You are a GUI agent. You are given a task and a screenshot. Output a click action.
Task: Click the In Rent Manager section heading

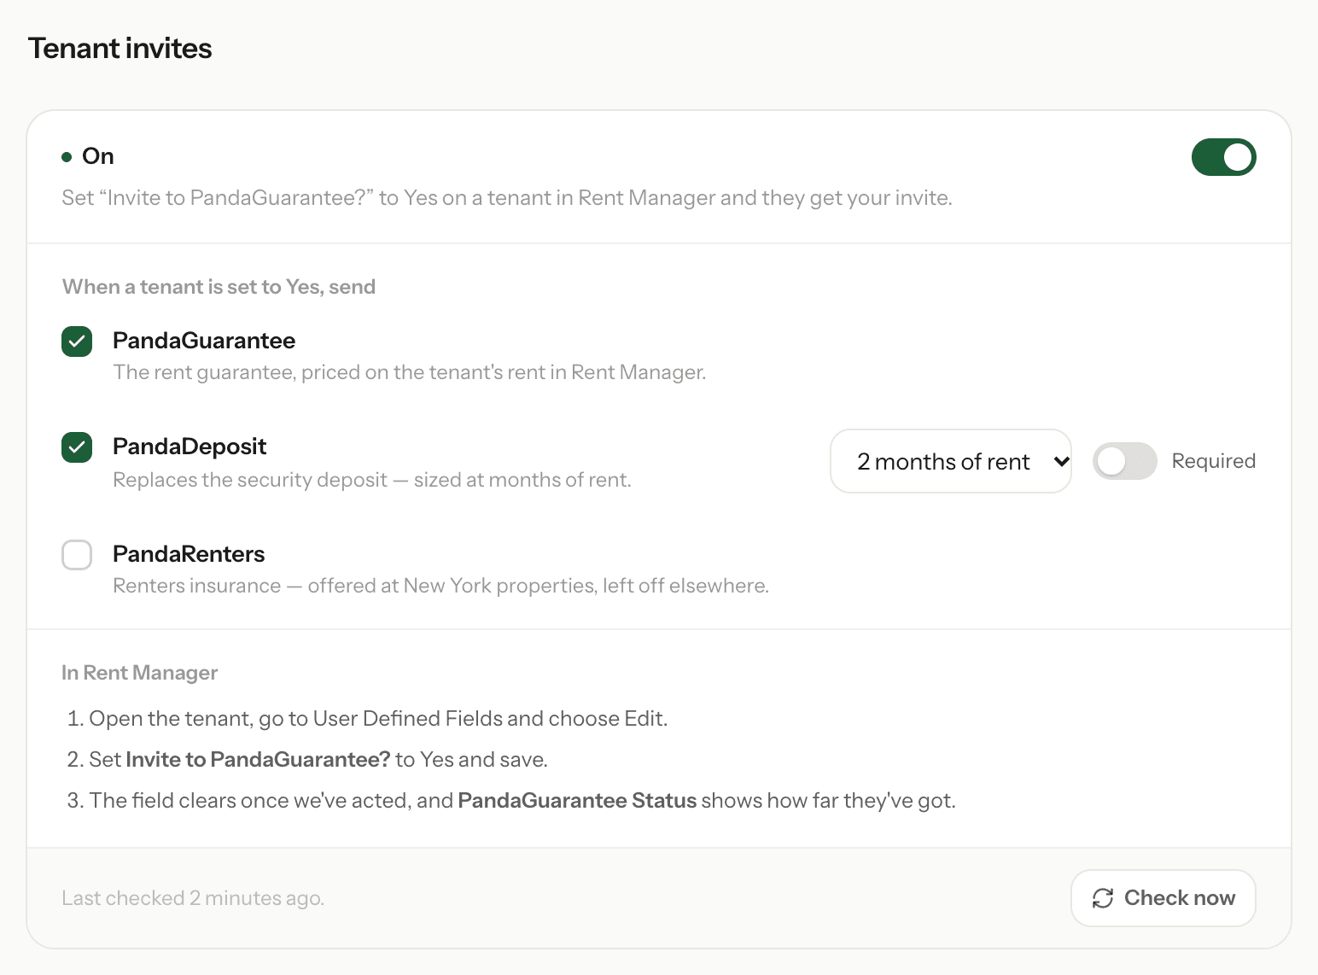140,673
